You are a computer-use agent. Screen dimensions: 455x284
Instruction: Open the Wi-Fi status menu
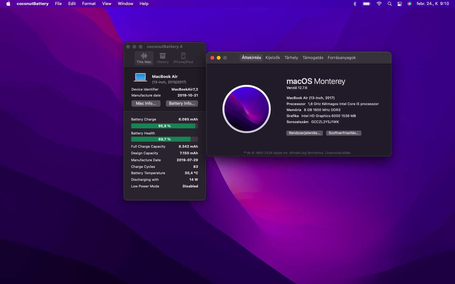379,4
